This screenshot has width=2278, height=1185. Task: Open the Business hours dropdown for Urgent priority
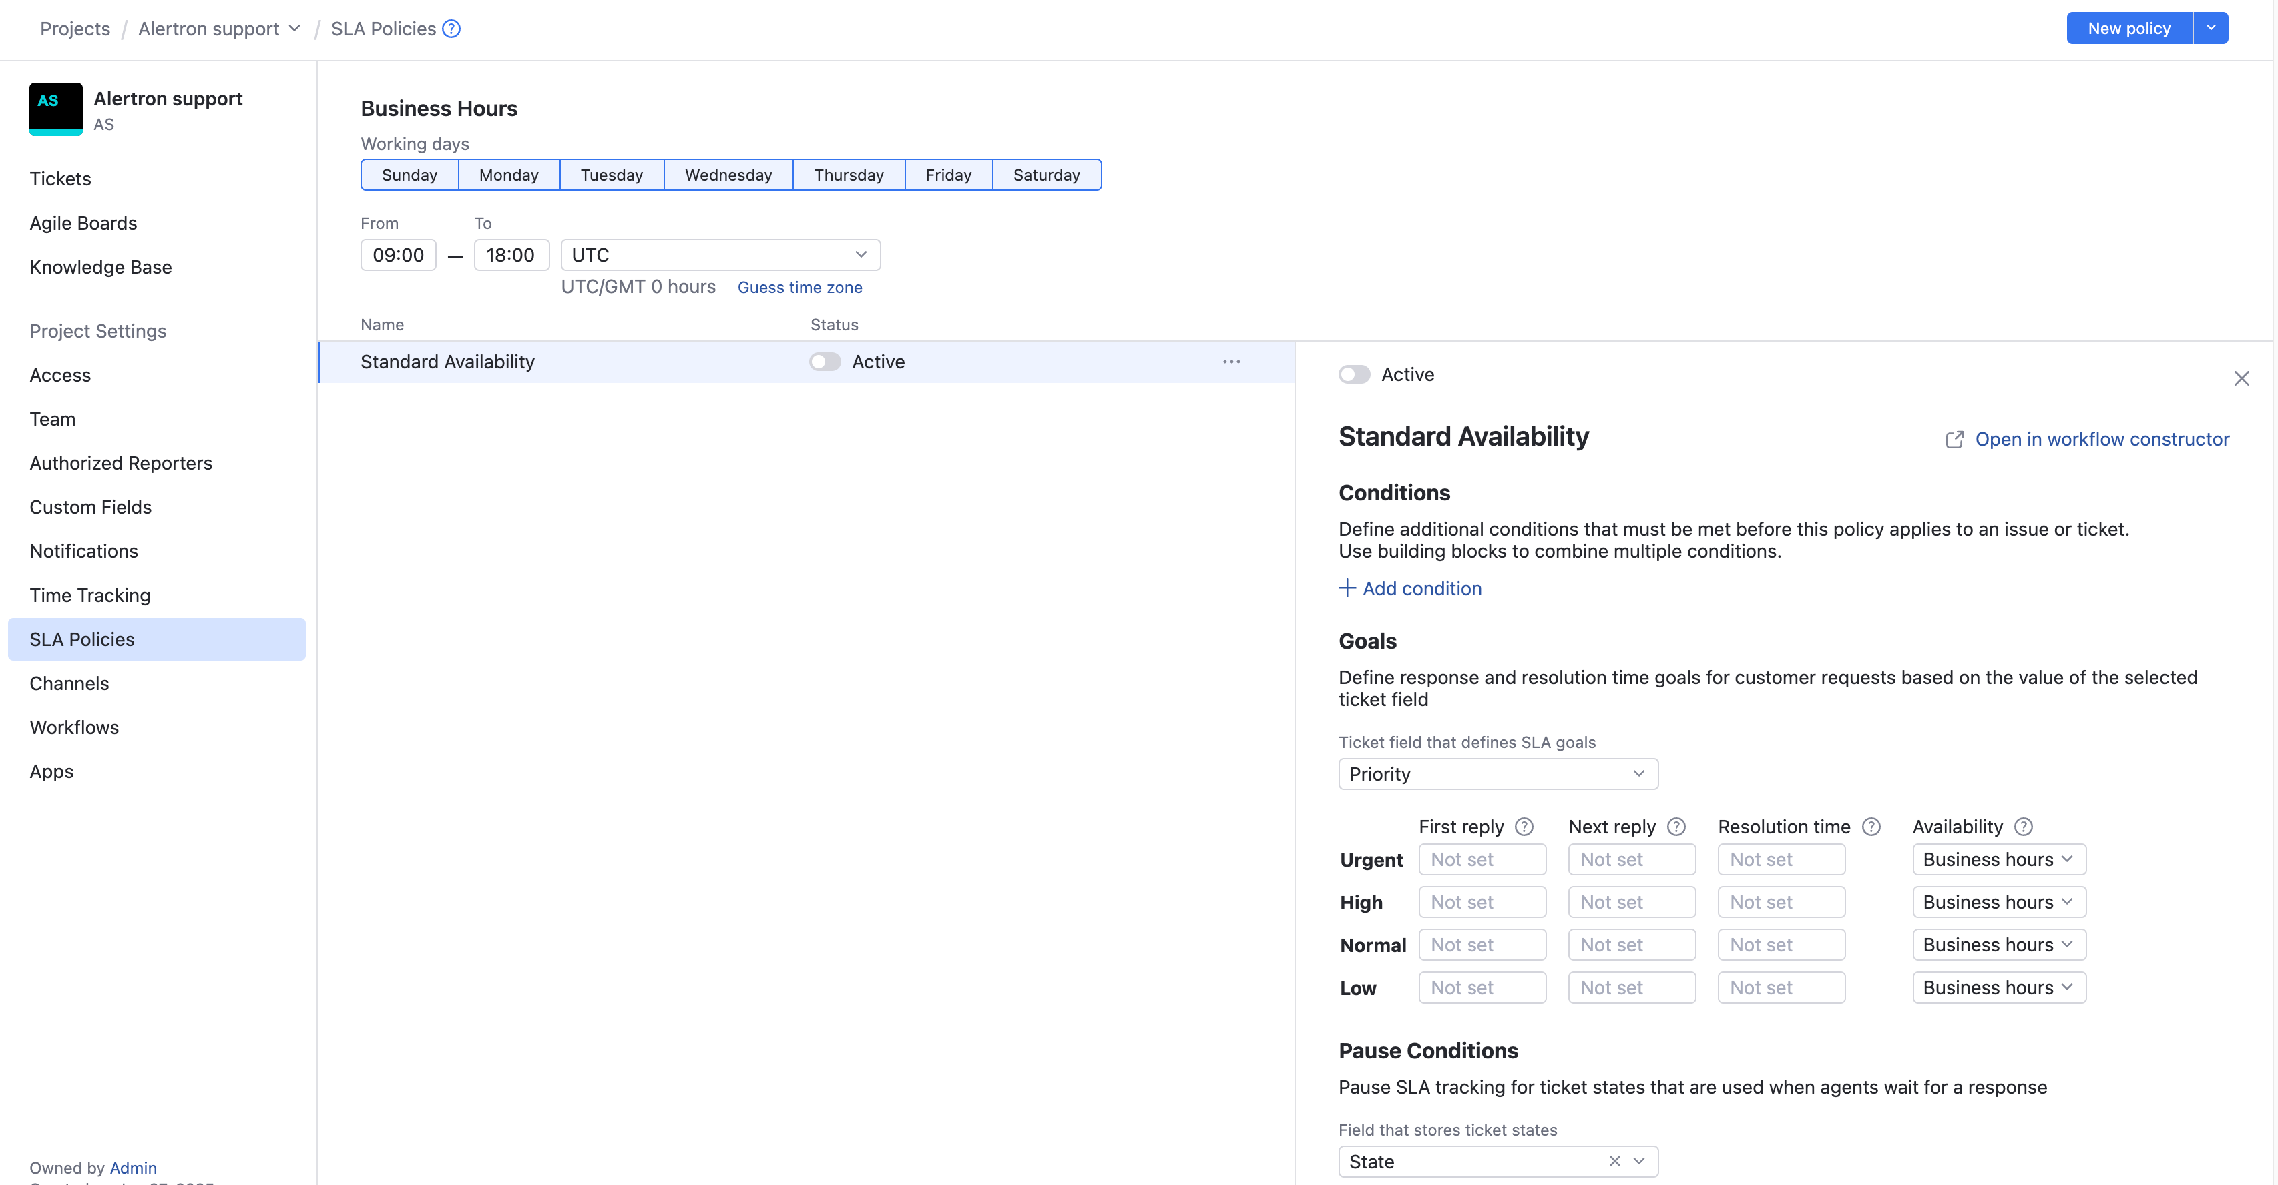(1998, 859)
